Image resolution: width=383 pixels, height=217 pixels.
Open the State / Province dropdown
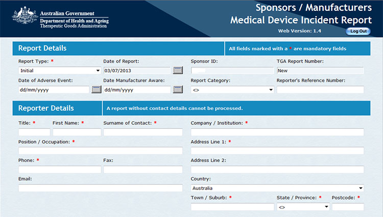pos(303,207)
